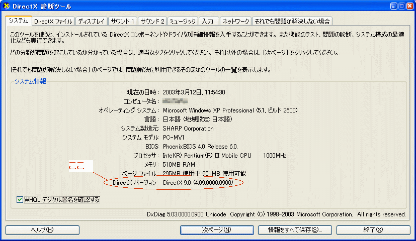Maximize the DirectX 診断ツール window
This screenshot has width=416, height=241.
402,6
